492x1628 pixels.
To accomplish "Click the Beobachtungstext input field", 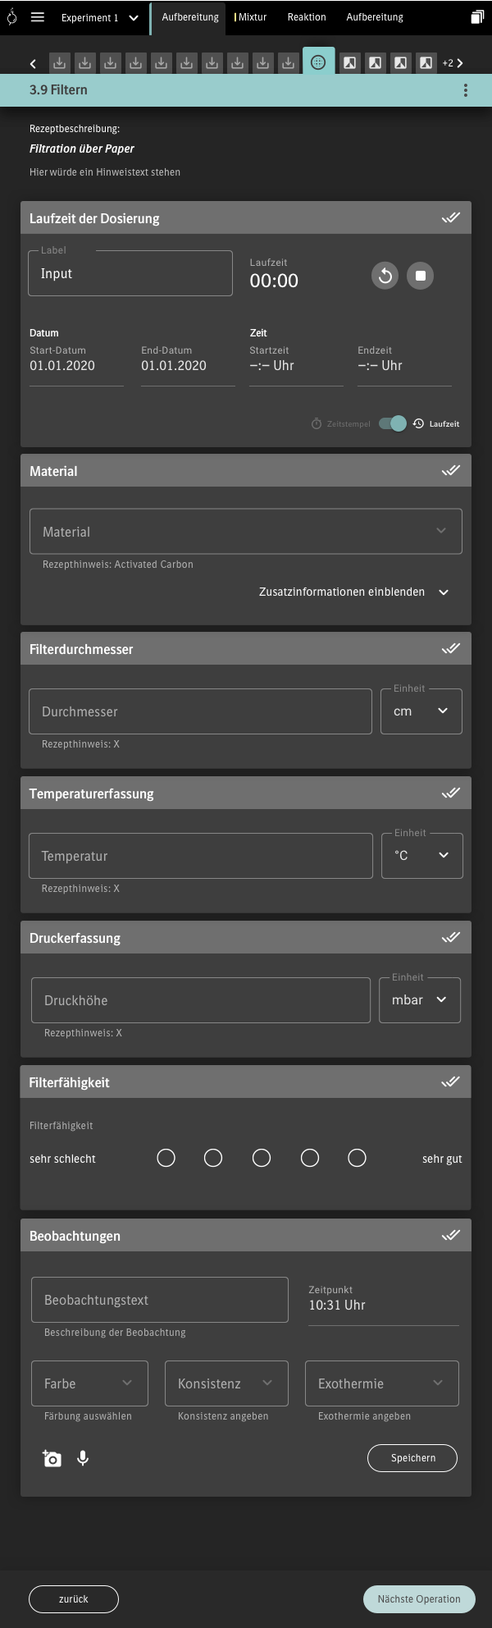I will pyautogui.click(x=160, y=1300).
